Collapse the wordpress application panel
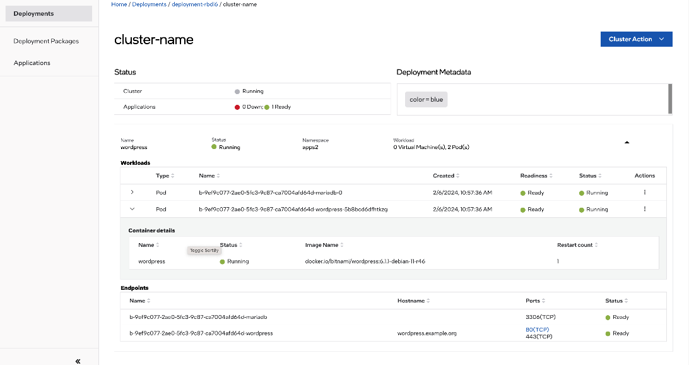Viewport: 689px width, 365px height. coord(627,143)
